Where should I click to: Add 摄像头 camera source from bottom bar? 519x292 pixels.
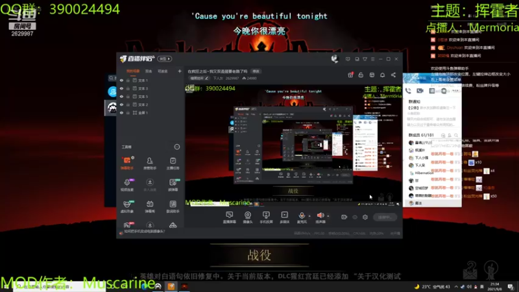coord(248,217)
